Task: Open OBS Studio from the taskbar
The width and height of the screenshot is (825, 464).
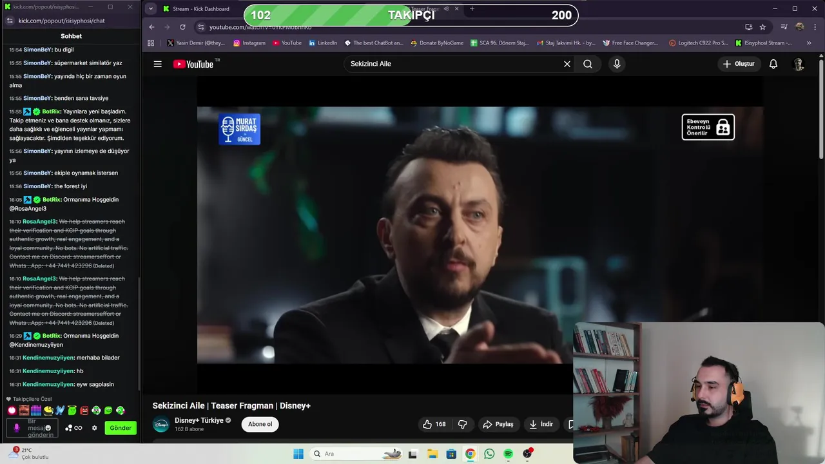Action: 527,454
